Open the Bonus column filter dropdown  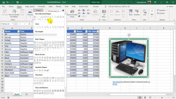[86, 31]
